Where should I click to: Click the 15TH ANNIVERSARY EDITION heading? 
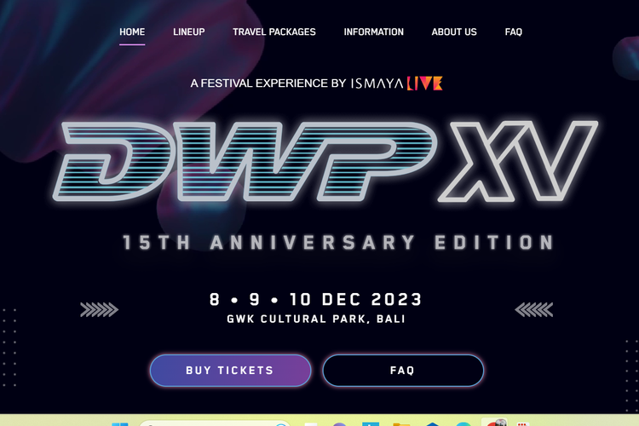click(x=338, y=242)
